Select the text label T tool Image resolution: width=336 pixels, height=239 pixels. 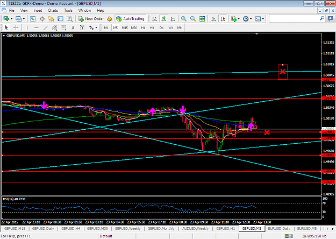click(x=82, y=27)
